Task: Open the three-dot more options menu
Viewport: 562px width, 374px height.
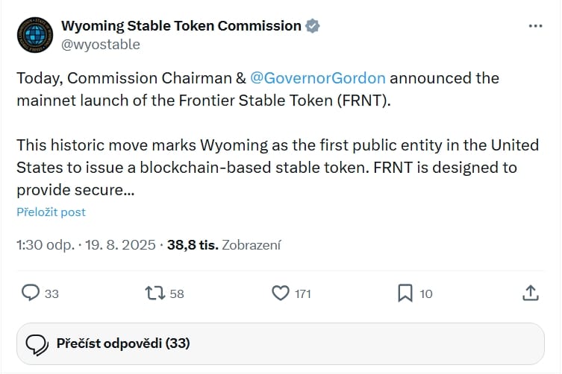Action: click(535, 25)
